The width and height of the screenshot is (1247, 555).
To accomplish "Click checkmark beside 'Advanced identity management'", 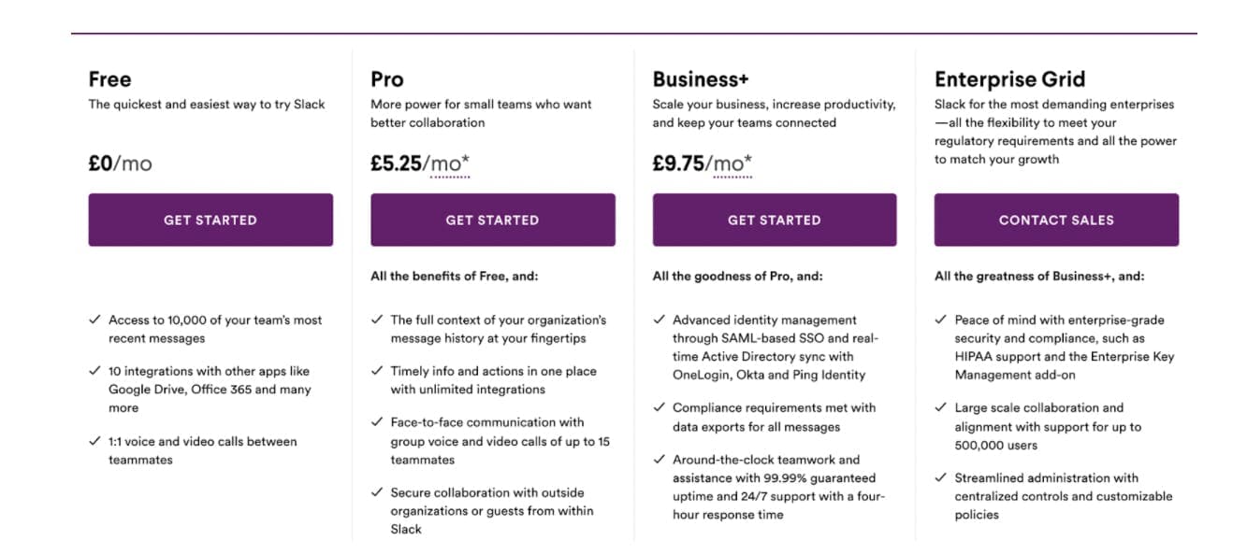I will [660, 320].
